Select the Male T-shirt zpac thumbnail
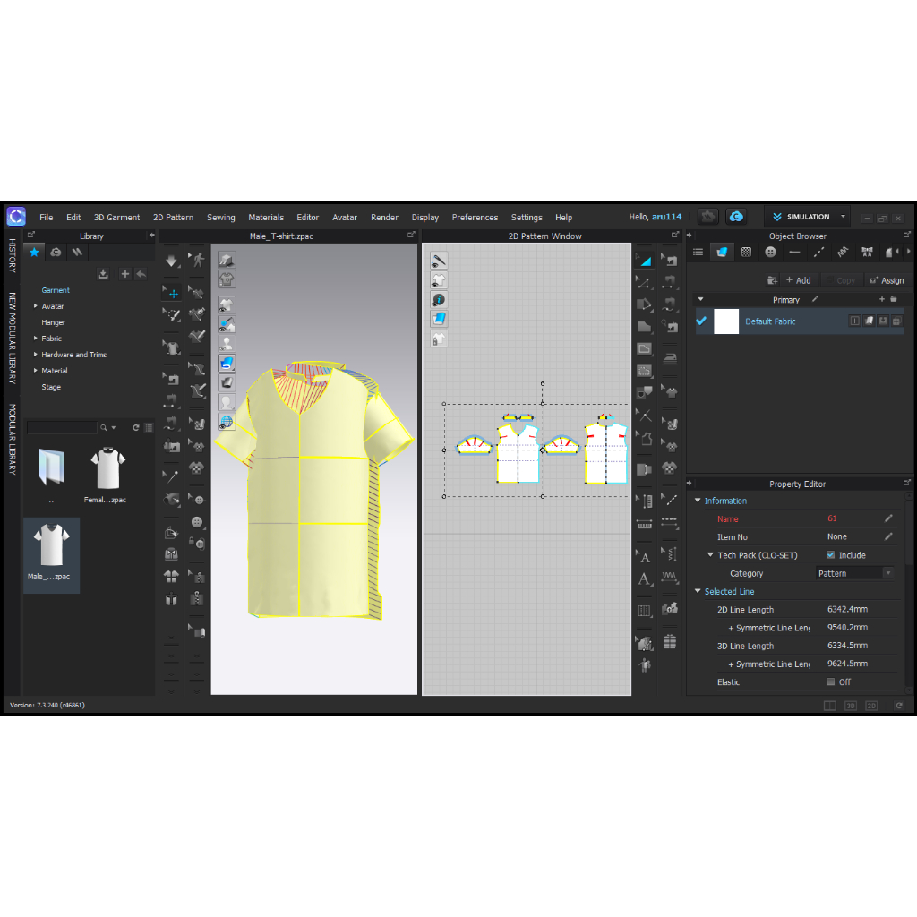 51,554
